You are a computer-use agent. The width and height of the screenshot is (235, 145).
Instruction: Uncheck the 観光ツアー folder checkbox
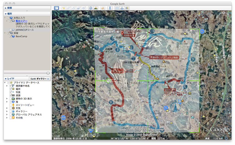tap(11, 21)
